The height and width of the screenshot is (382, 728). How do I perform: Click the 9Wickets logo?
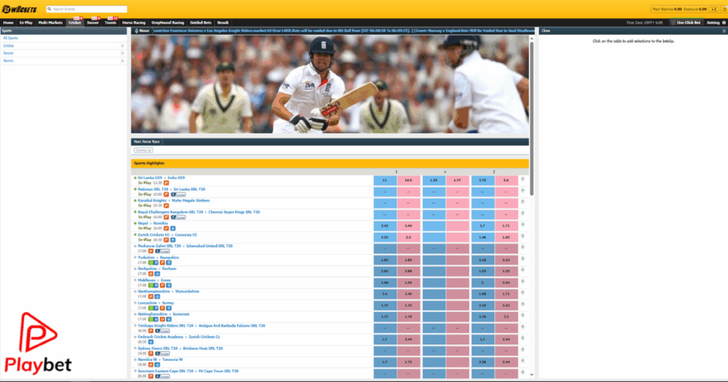[x=19, y=9]
